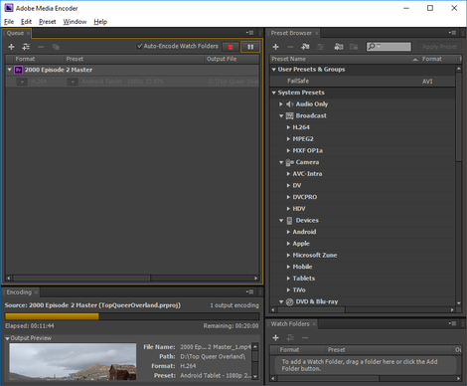Open the Preset menu
This screenshot has height=386, width=467.
tap(48, 22)
